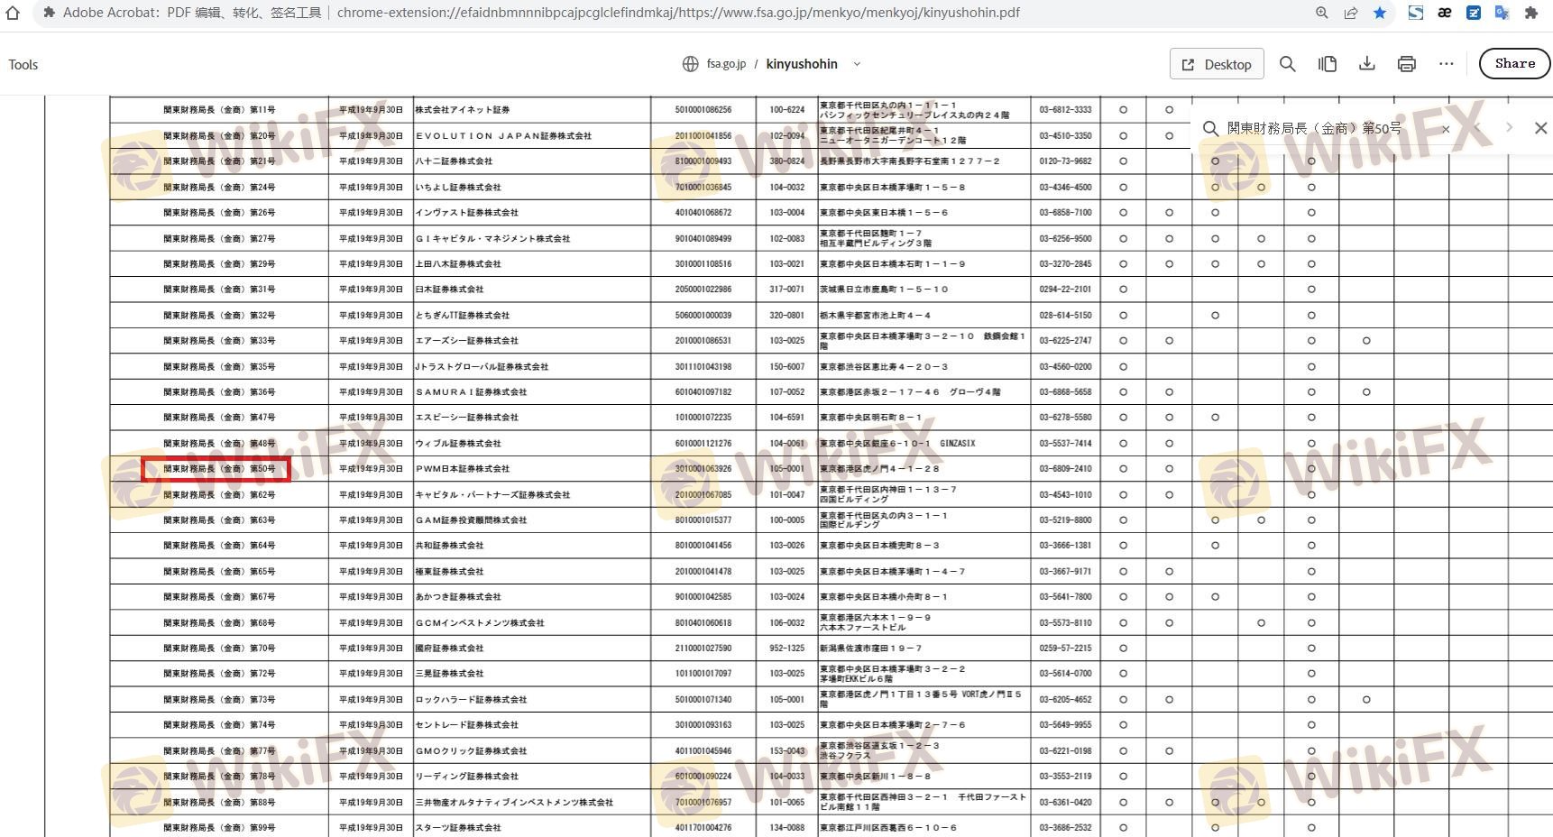The height and width of the screenshot is (837, 1553).
Task: Close the find search bar
Action: click(1540, 128)
